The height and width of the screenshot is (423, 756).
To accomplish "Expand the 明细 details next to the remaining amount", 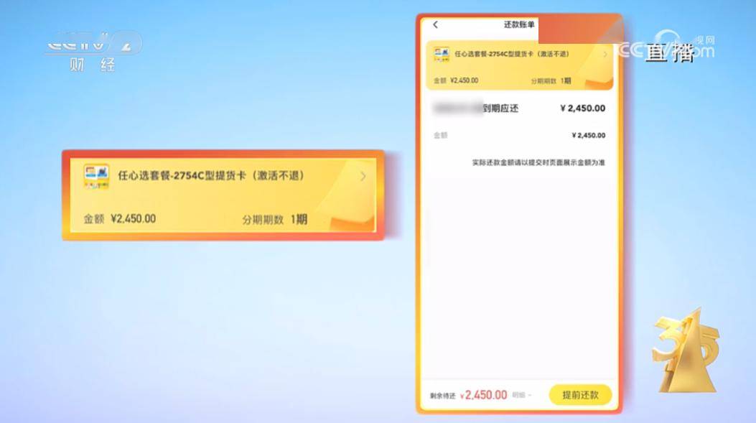I will coord(521,395).
